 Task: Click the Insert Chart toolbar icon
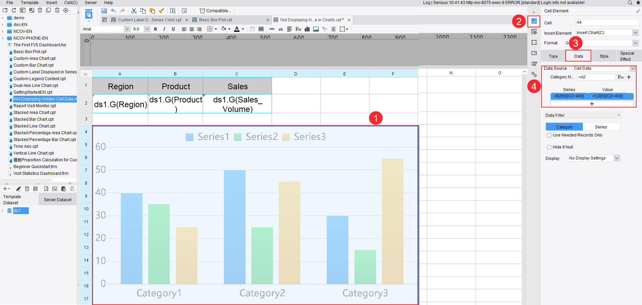(x=307, y=29)
